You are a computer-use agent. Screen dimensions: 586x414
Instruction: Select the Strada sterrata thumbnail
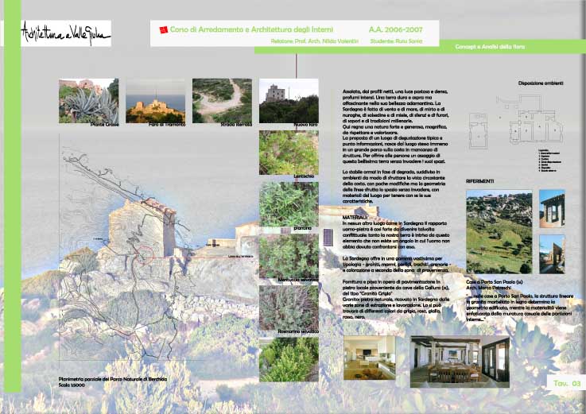pos(222,101)
